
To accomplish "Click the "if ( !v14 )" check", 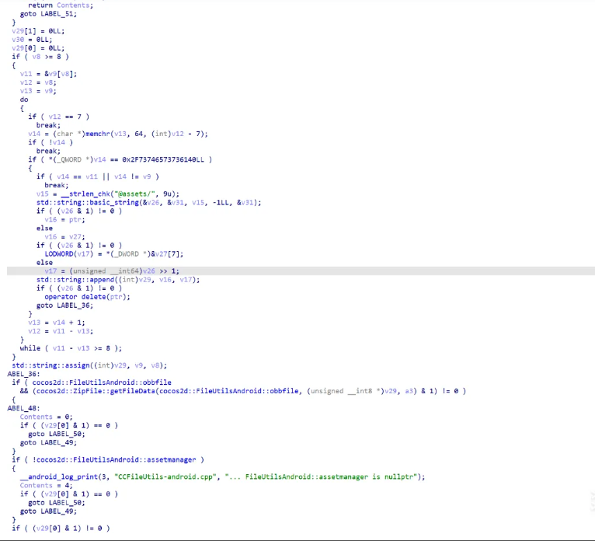I will point(50,142).
